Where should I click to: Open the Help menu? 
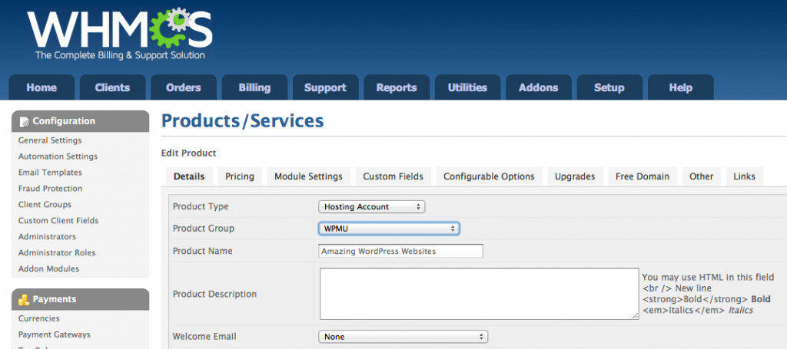681,87
